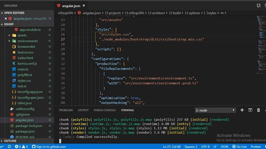
Task: Open tslint.json file
Action: (x=25, y=103)
